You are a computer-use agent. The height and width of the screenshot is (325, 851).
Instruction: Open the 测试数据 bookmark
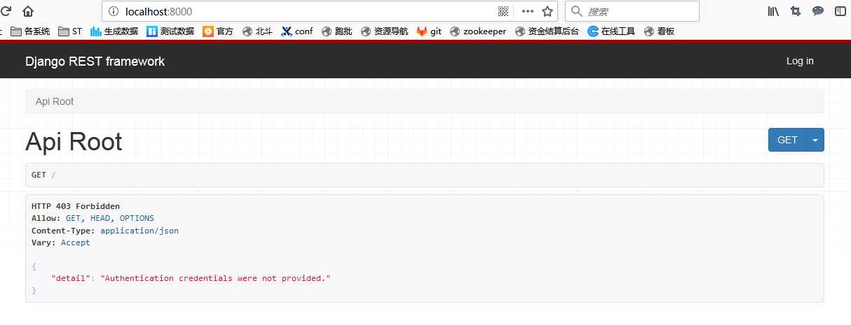(x=170, y=31)
